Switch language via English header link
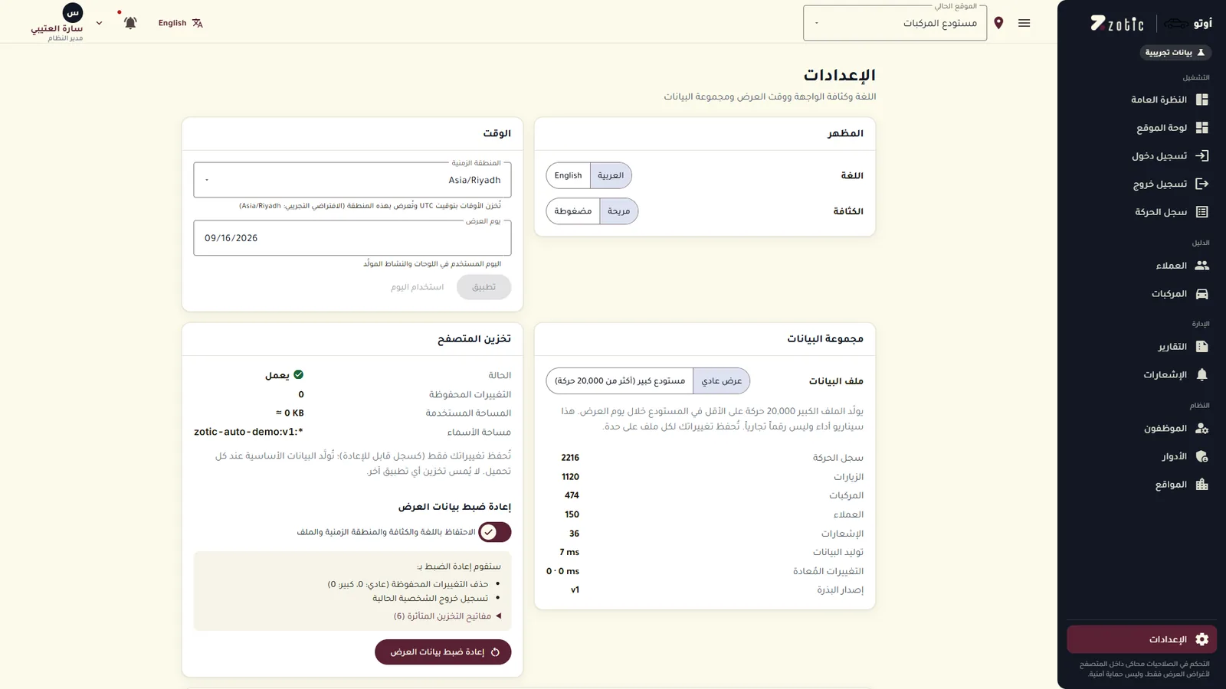 point(181,23)
